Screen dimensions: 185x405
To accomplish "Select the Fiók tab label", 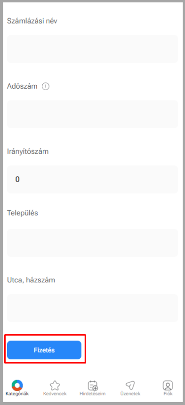I will click(x=168, y=394).
